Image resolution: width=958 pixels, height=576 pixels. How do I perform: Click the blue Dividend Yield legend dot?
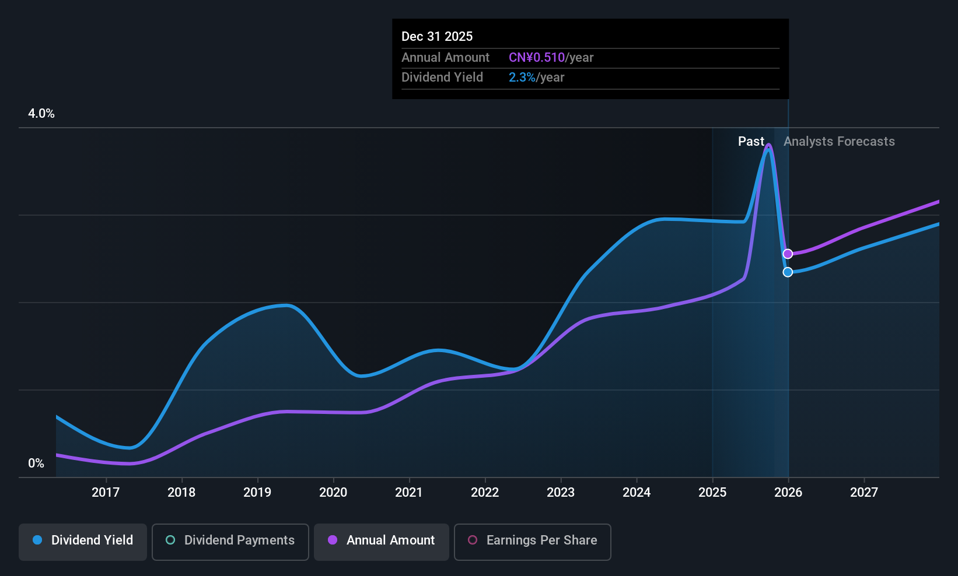click(x=37, y=540)
